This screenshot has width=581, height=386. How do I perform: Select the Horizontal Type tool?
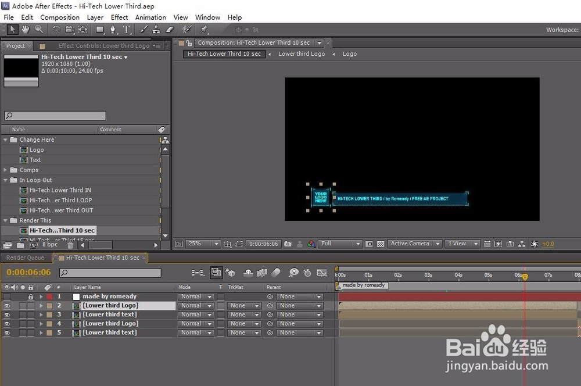pyautogui.click(x=127, y=29)
